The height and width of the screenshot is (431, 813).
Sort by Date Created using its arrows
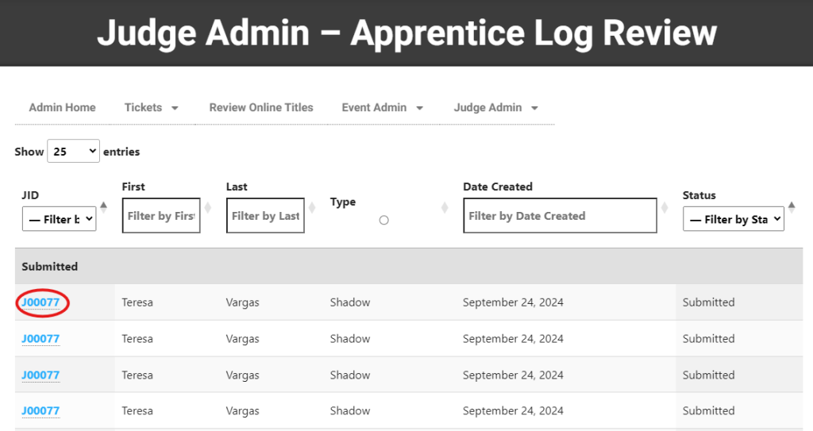665,208
